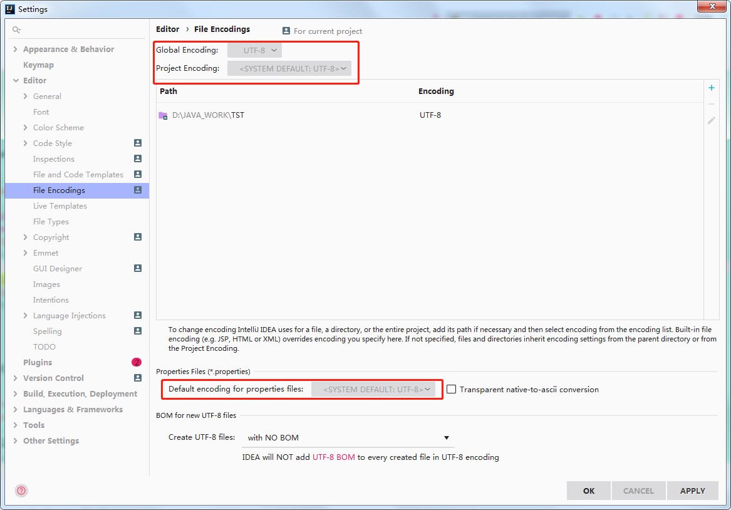Image resolution: width=731 pixels, height=510 pixels.
Task: Open the Global Encoding dropdown
Action: click(254, 50)
